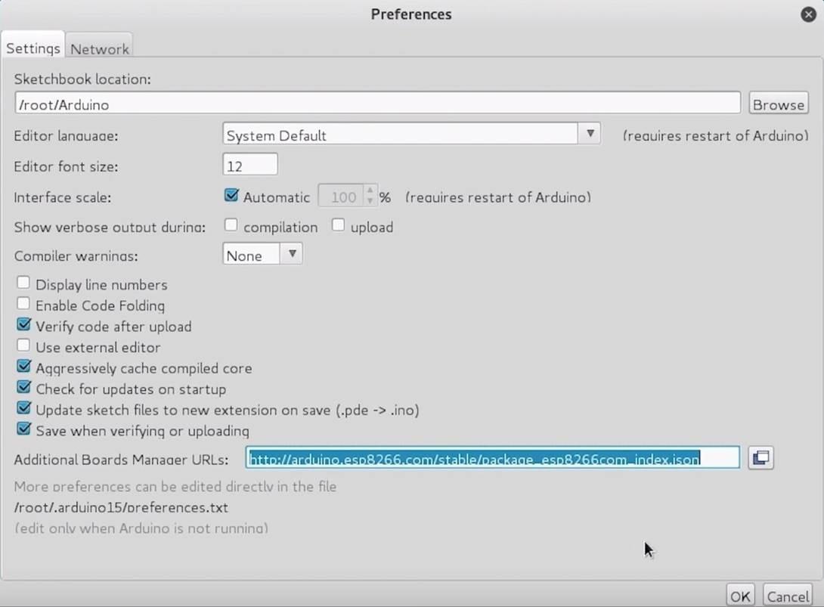
Task: Click Browse for sketchbook location
Action: pyautogui.click(x=778, y=104)
